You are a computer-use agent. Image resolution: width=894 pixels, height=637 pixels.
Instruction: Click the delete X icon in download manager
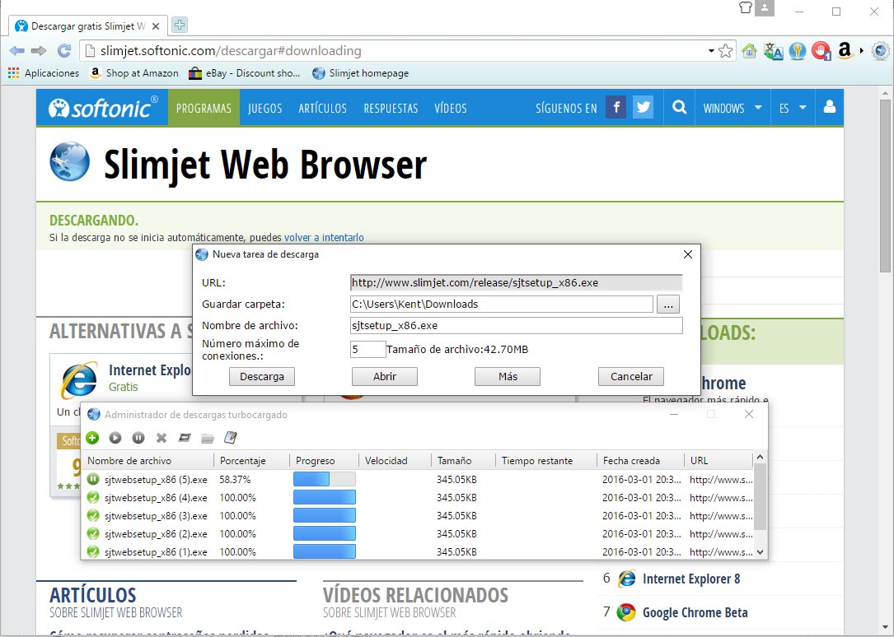coord(161,437)
